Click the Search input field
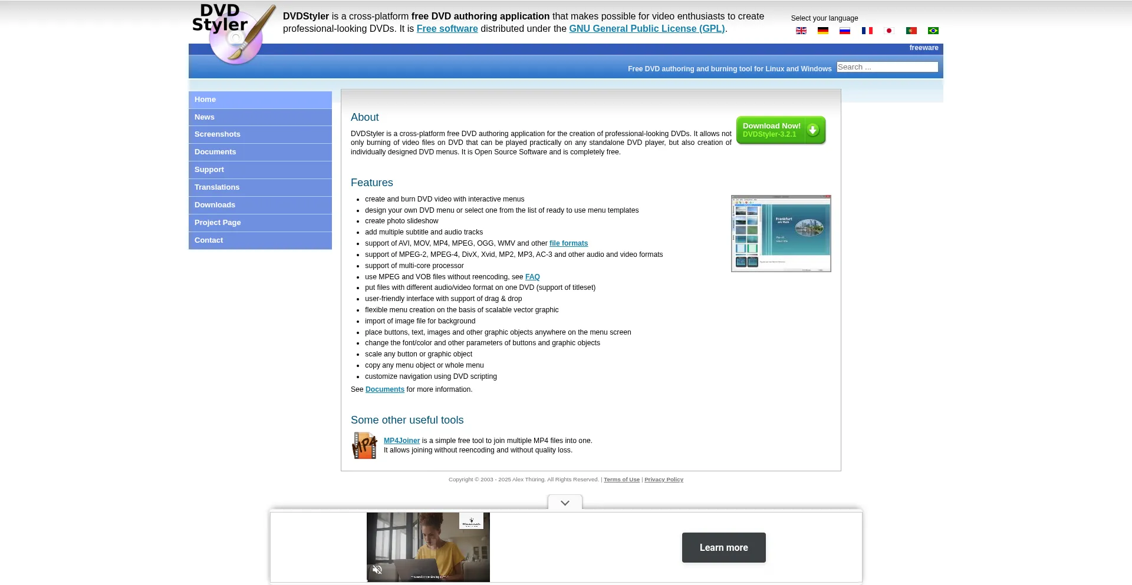Screen dimensions: 1132x585 click(x=887, y=67)
